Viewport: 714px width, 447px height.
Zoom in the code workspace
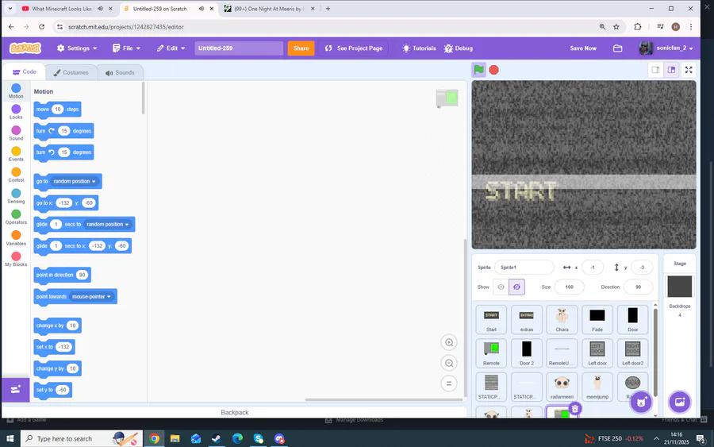(x=449, y=343)
